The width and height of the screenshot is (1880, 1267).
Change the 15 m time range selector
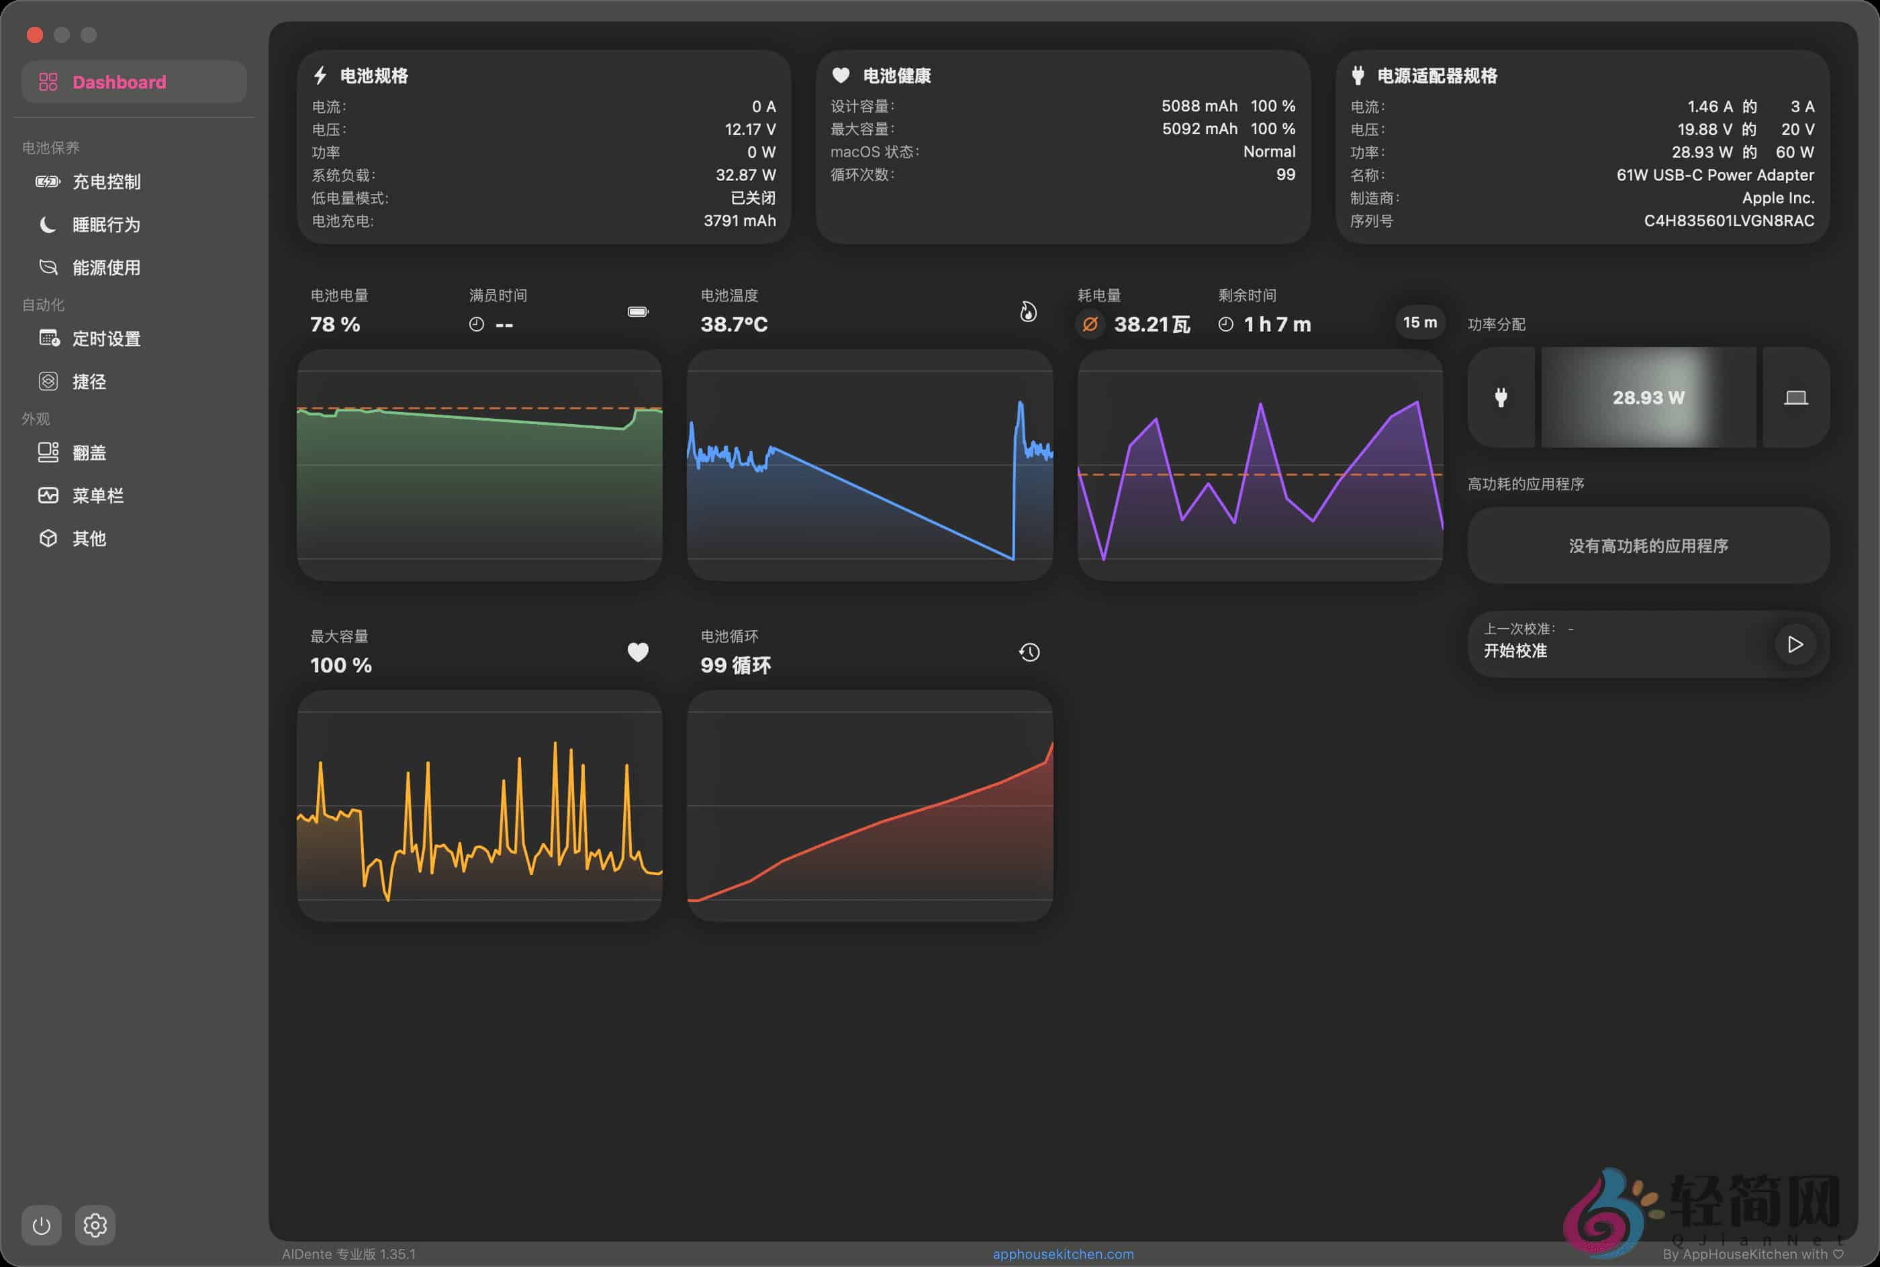(1419, 322)
